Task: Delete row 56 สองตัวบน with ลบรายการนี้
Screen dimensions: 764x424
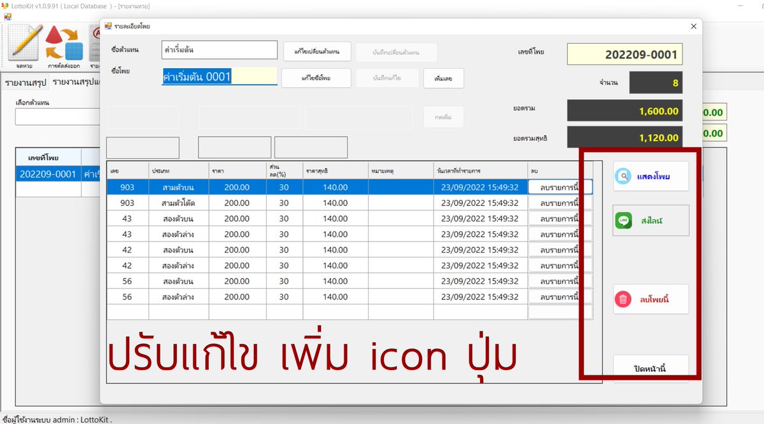Action: [x=560, y=281]
